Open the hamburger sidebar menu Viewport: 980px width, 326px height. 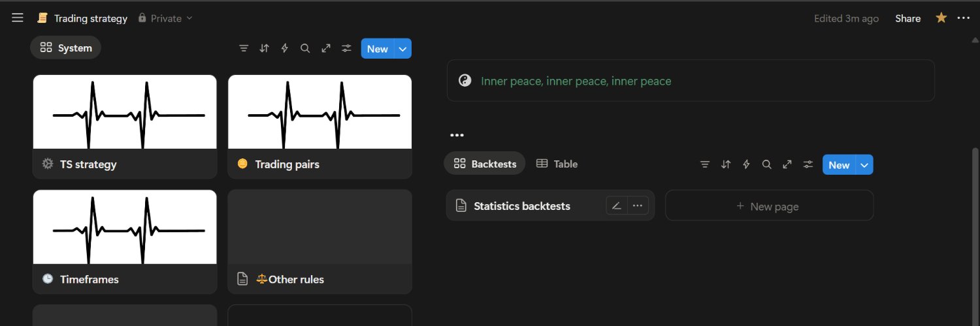(18, 18)
